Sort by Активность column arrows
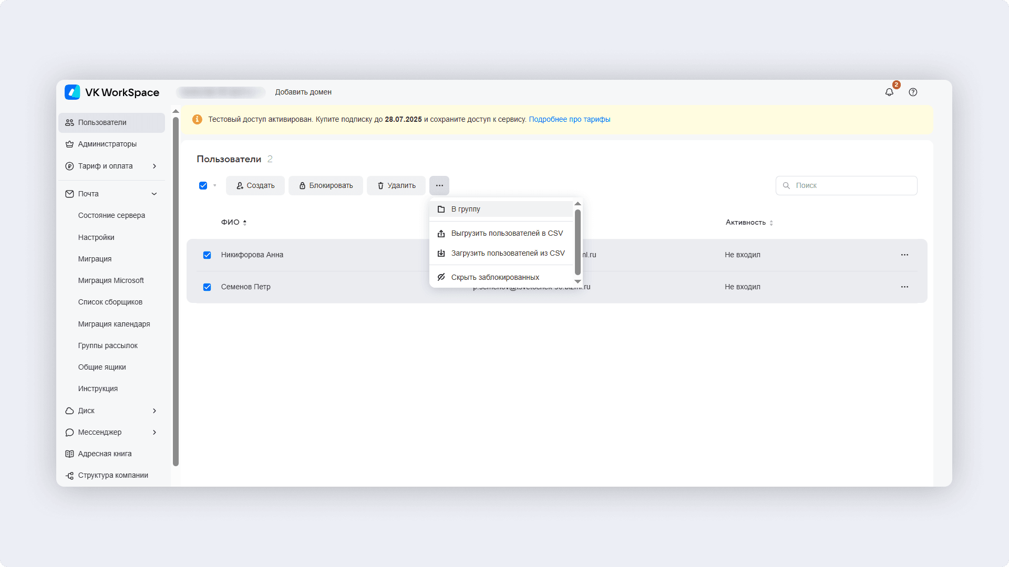 tap(771, 223)
